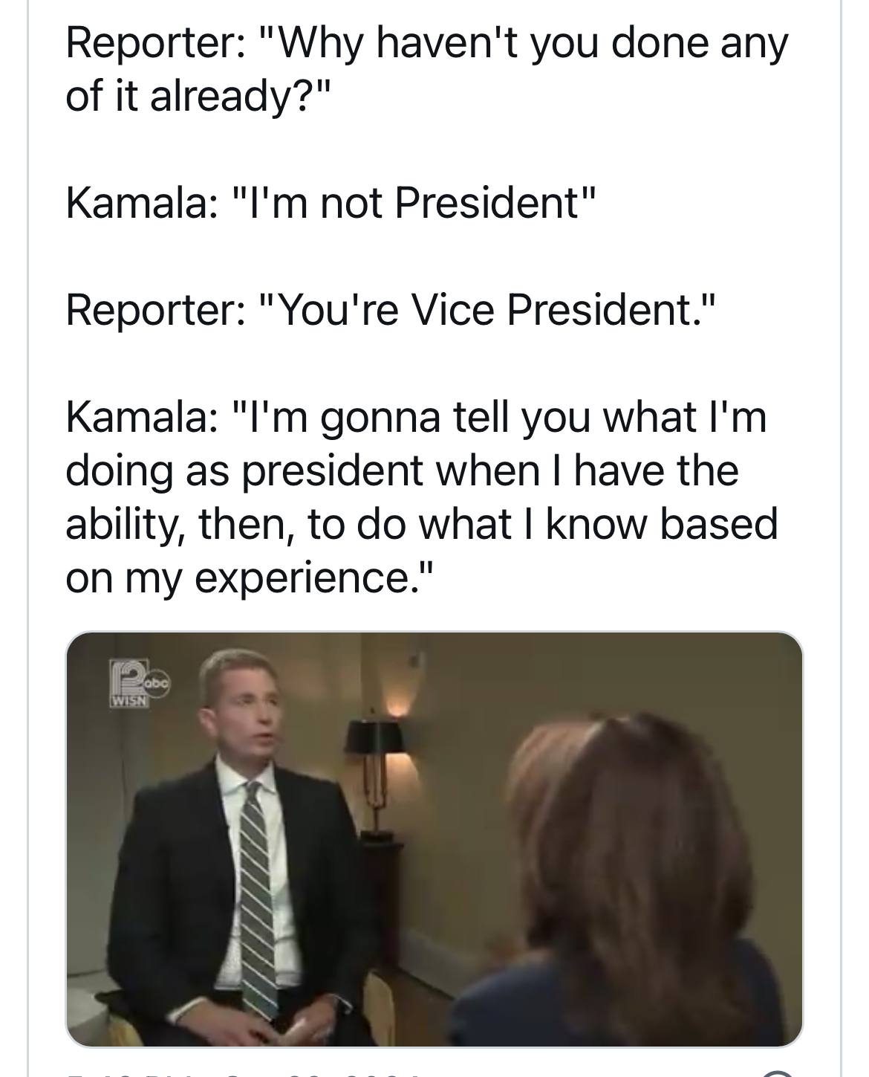Click the line "Why haven't you done any"

click(426, 42)
